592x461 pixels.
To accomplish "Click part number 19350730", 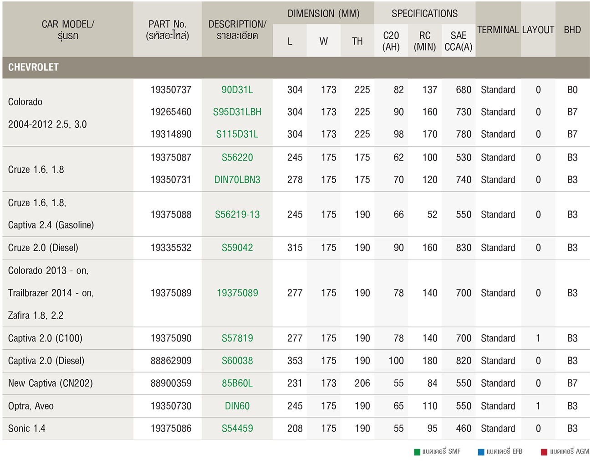I will pos(171,406).
